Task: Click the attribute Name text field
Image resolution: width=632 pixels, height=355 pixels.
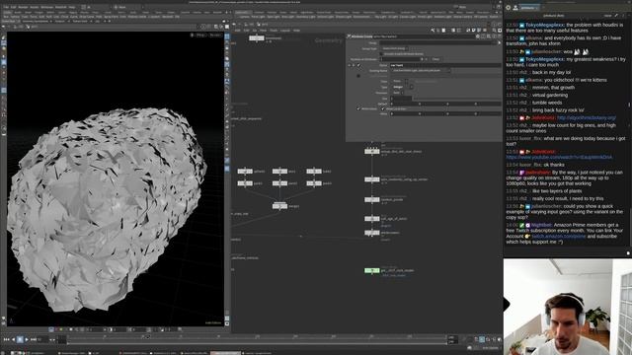Action: [445, 65]
